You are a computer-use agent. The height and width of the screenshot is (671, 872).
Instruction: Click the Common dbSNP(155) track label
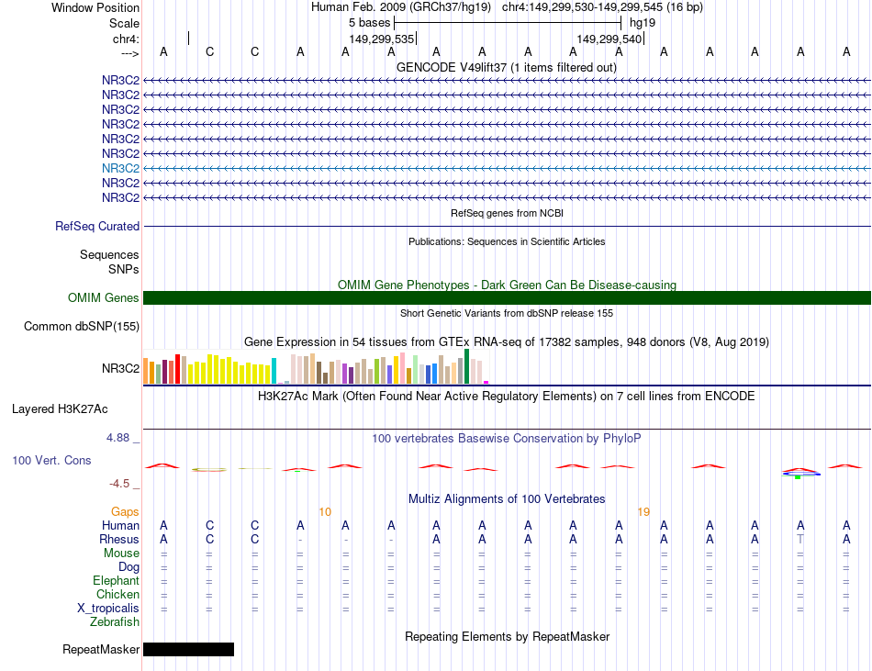(x=82, y=327)
